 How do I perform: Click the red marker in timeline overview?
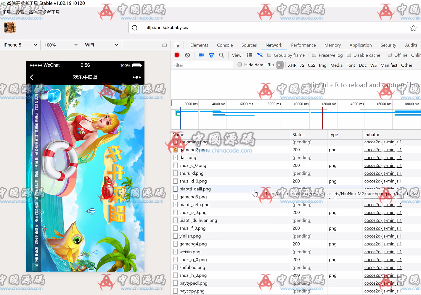click(x=322, y=118)
